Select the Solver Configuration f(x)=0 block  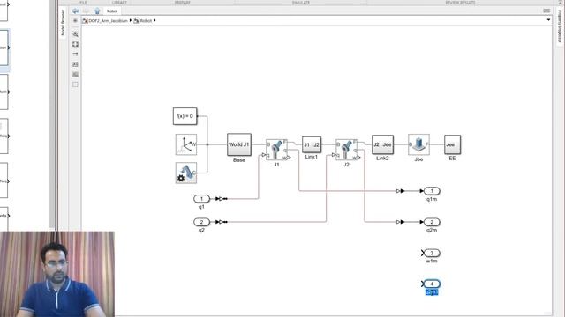coord(185,116)
